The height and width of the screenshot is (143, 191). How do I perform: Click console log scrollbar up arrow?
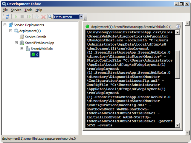[178, 32]
